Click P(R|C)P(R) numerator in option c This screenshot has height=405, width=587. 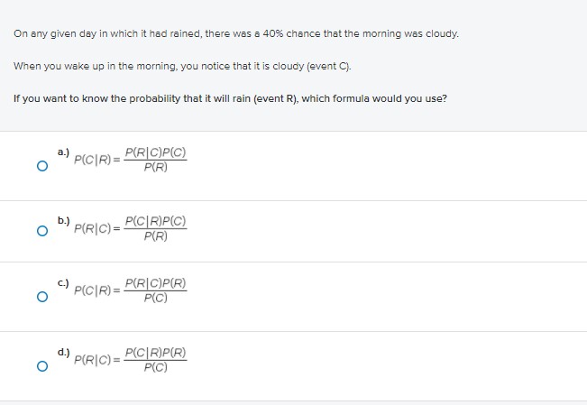tap(155, 283)
